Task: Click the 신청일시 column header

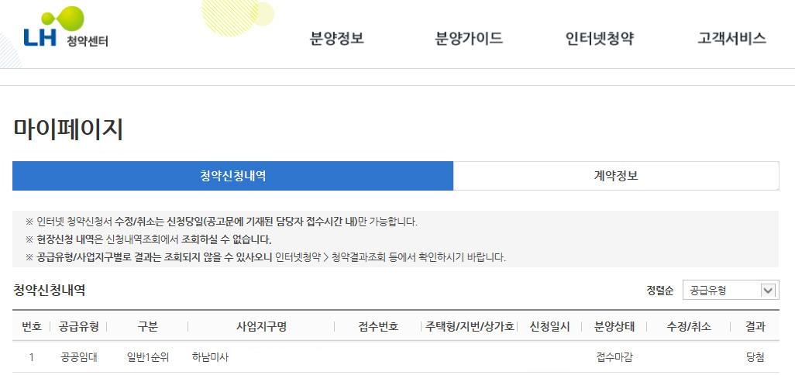Action: pos(549,327)
